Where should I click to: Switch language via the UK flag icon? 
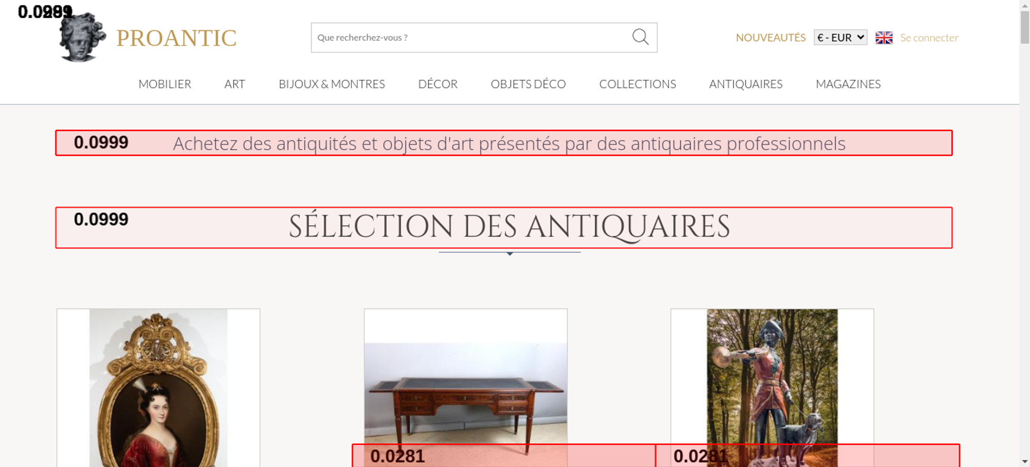tap(884, 38)
